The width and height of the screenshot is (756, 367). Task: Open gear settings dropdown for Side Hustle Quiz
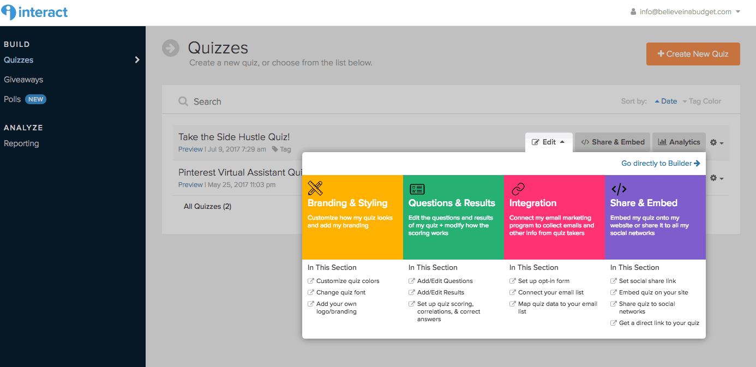(x=717, y=142)
